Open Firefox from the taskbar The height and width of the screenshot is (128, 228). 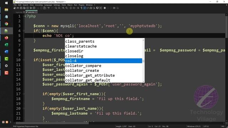6,38
